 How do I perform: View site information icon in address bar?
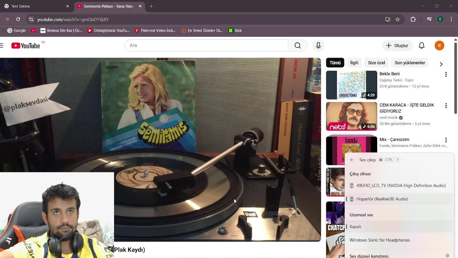pos(31,19)
